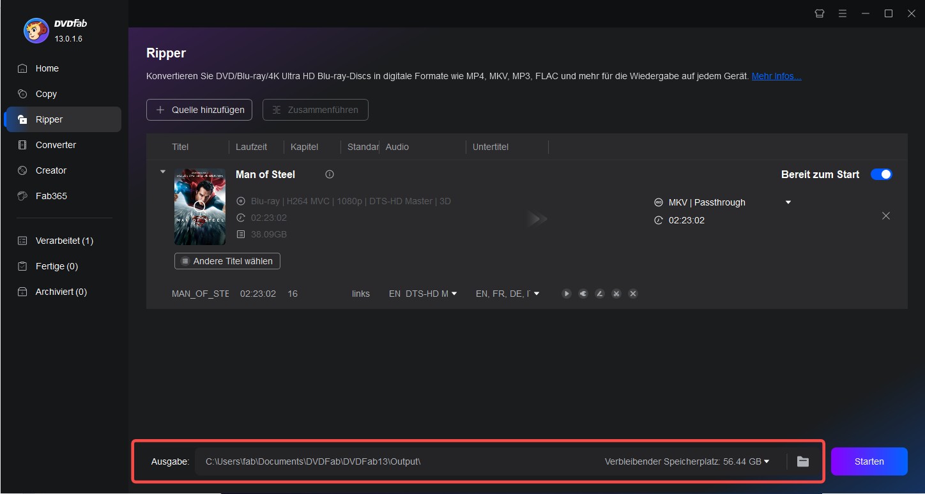925x494 pixels.
Task: Click the output duration 02:23:02 text
Action: (687, 220)
